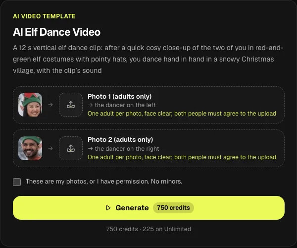This screenshot has width=297, height=248.
Task: Click the play triangle icon on Generate
Action: (108, 208)
